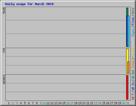
Task: Click day 20 on the x-axis
Action: coord(84,103)
